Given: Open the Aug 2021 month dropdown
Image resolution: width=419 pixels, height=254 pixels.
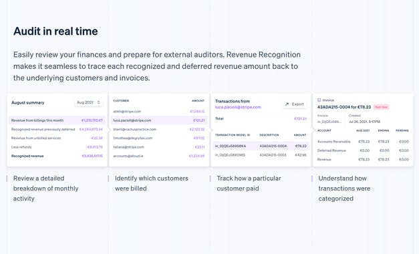Looking at the screenshot, I should (x=88, y=102).
